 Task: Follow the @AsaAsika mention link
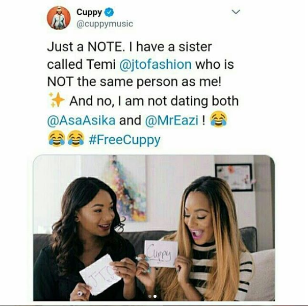(x=81, y=120)
